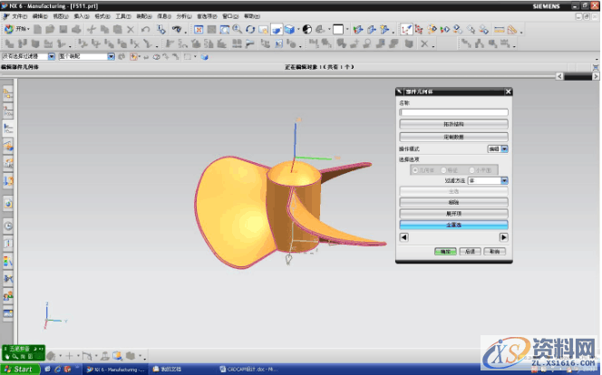Click the Delete X icon in top toolbar
The height and width of the screenshot is (375, 602).
tap(131, 30)
